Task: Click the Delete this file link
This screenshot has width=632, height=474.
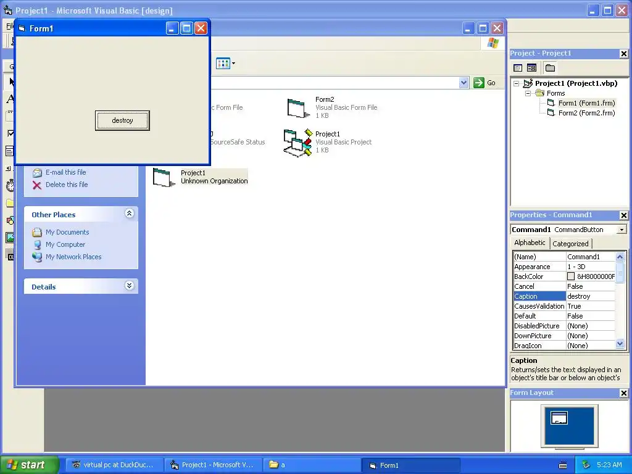Action: pyautogui.click(x=67, y=185)
